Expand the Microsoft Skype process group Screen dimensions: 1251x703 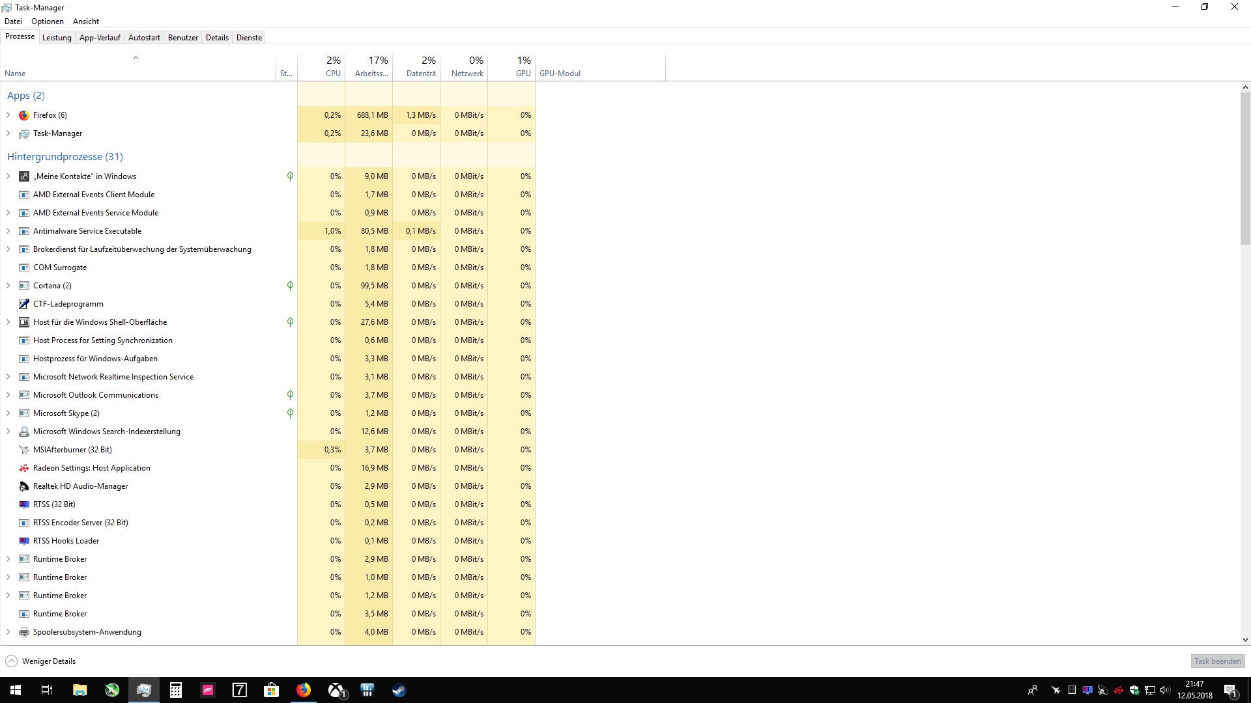(x=8, y=413)
